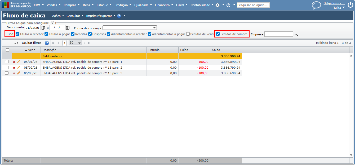Delete the 05/02/26 entry red X
This screenshot has height=165, width=355.
(14, 68)
